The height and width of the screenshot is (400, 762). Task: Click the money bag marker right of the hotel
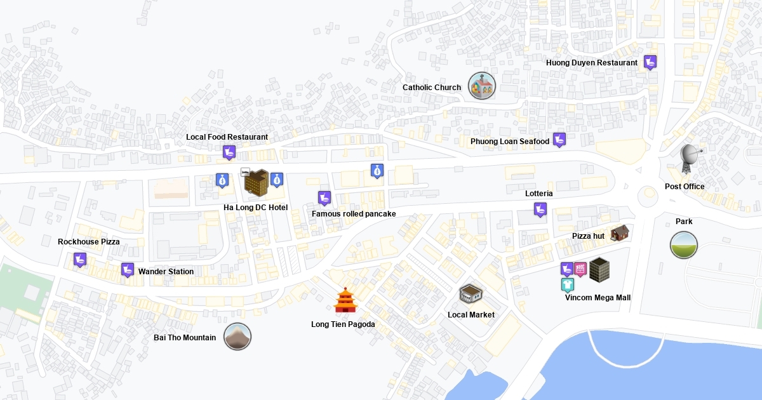click(276, 180)
